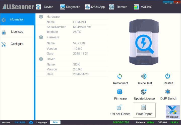
Task: Click the J2534 App engine icon
Action: 87,7
